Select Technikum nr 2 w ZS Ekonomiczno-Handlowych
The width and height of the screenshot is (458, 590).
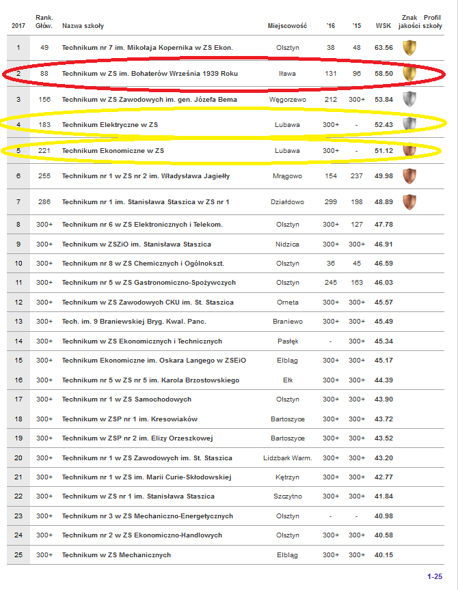(x=142, y=535)
